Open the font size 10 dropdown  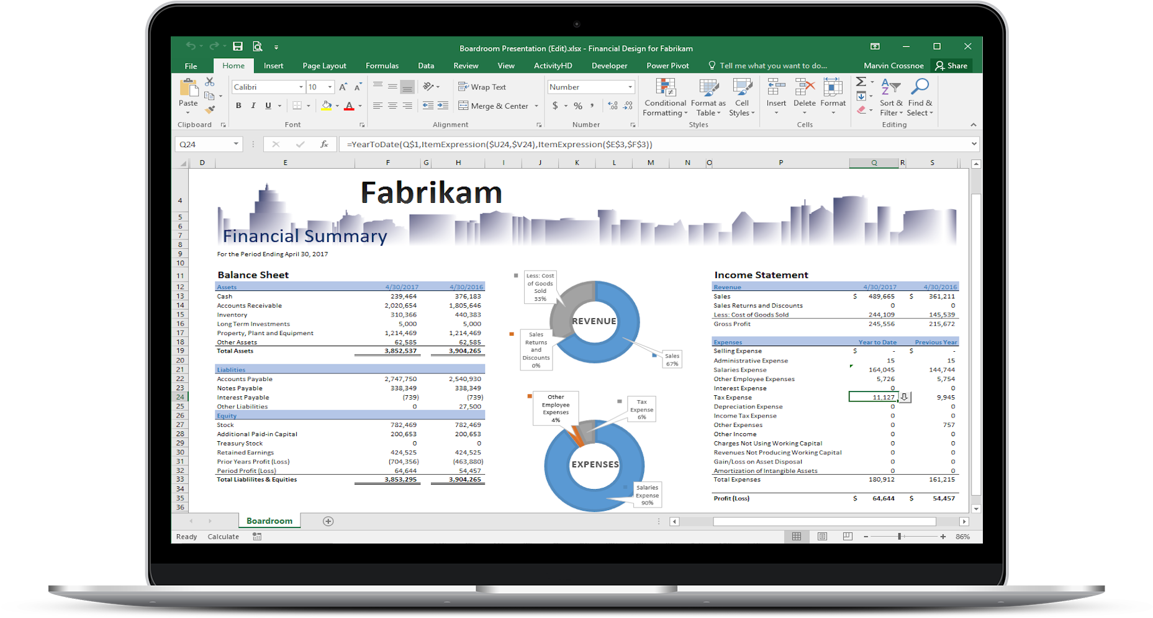(330, 87)
